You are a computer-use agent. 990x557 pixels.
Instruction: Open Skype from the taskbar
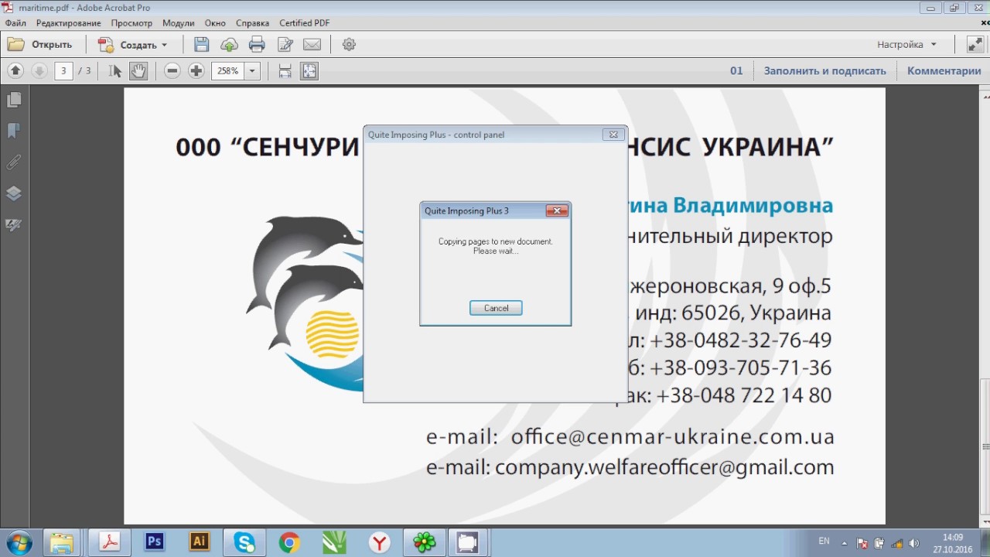click(x=244, y=542)
